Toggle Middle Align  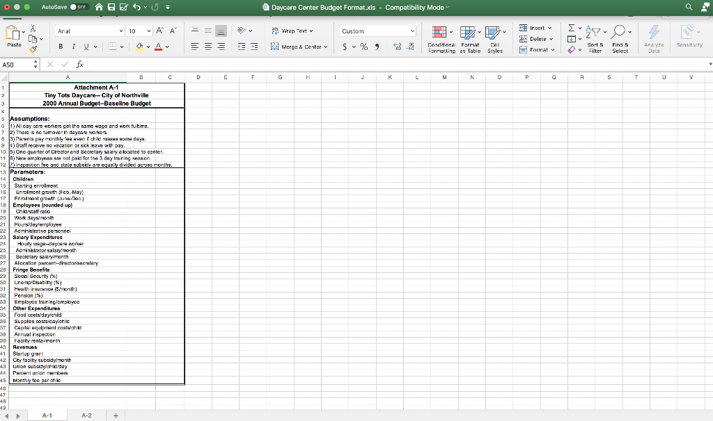(207, 31)
